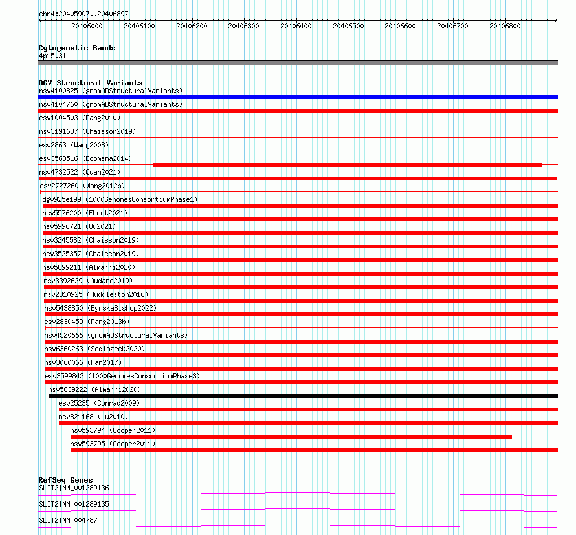Click the RefSeq Genes track title
The height and width of the screenshot is (535, 576).
click(x=66, y=480)
